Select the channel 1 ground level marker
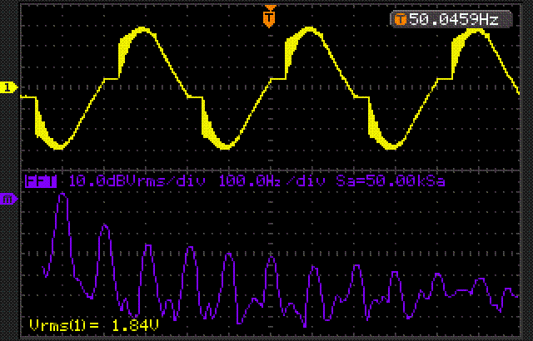This screenshot has width=533, height=341. click(8, 87)
